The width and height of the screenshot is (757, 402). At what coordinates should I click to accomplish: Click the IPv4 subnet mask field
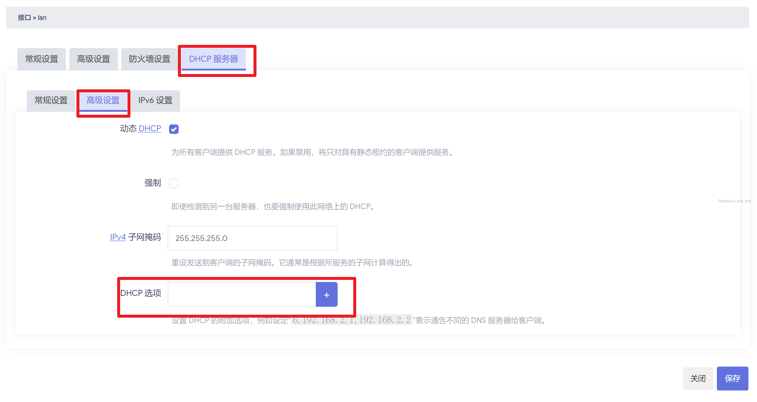coord(252,238)
